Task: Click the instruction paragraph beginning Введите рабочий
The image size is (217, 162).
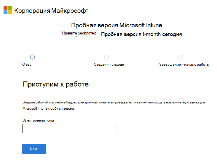Action: click(x=114, y=105)
